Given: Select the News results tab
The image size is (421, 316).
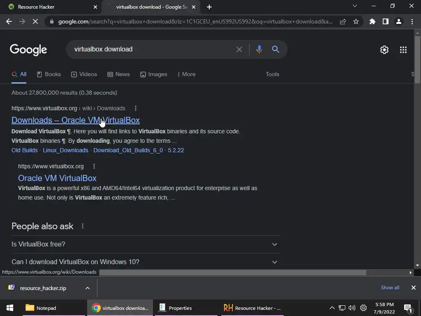Looking at the screenshot, I should [x=118, y=74].
